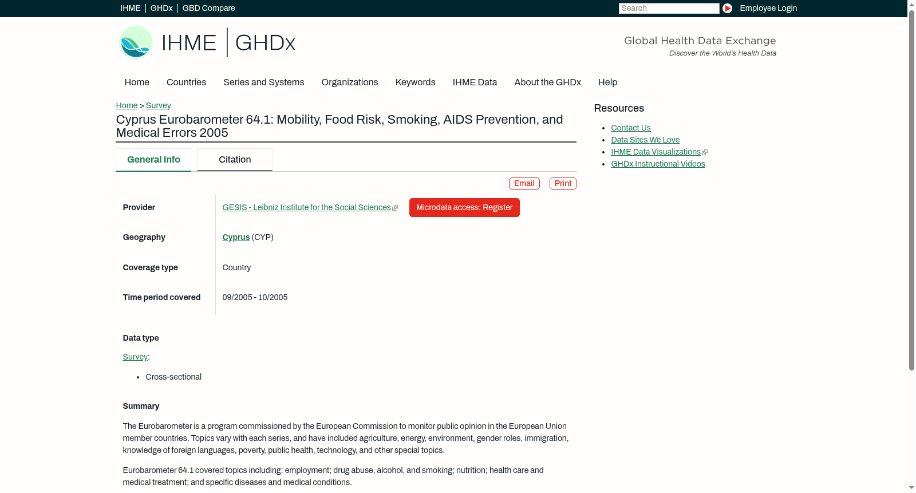Open GBD Compare in top bar
The height and width of the screenshot is (493, 916).
(x=208, y=8)
